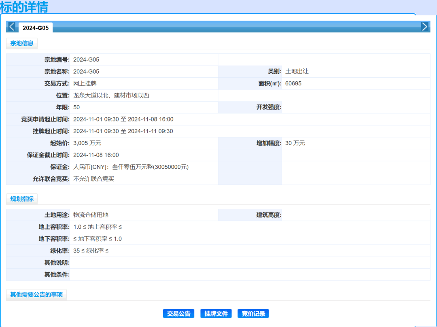The height and width of the screenshot is (327, 437).
Task: Click the 竞价记录 button
Action: click(253, 314)
